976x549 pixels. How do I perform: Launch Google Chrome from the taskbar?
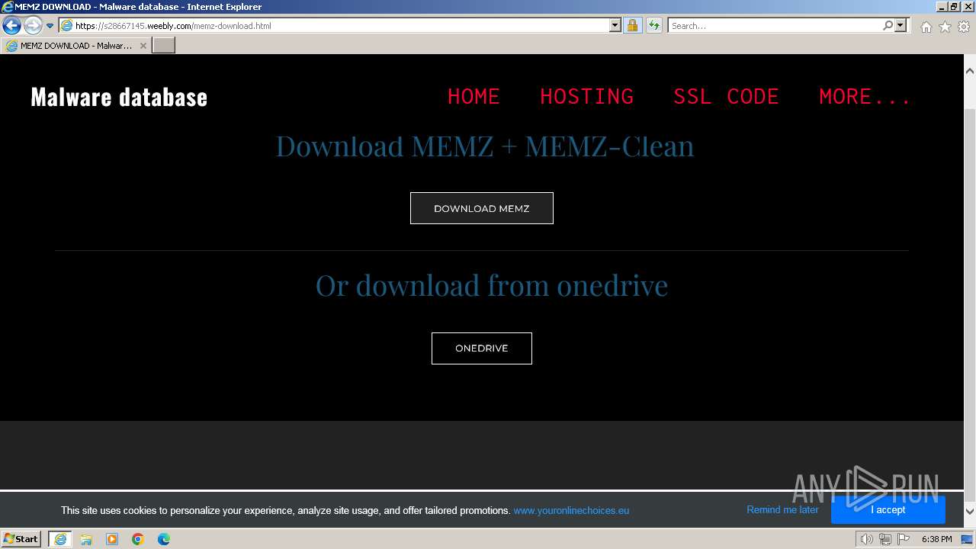point(138,539)
